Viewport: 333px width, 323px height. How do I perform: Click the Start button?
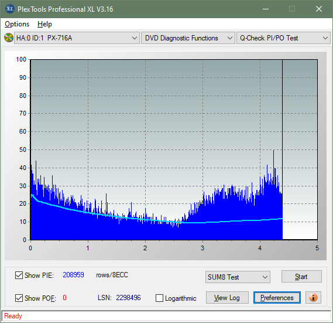[301, 277]
